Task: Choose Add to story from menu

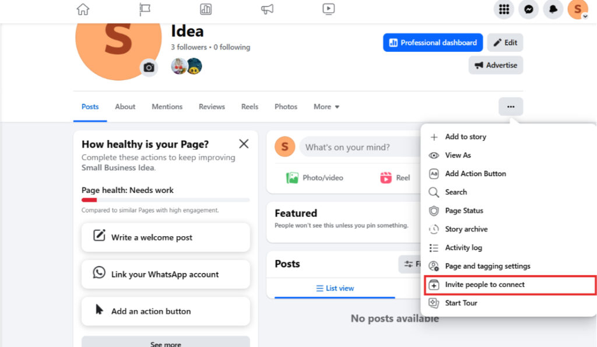Action: 508,136
